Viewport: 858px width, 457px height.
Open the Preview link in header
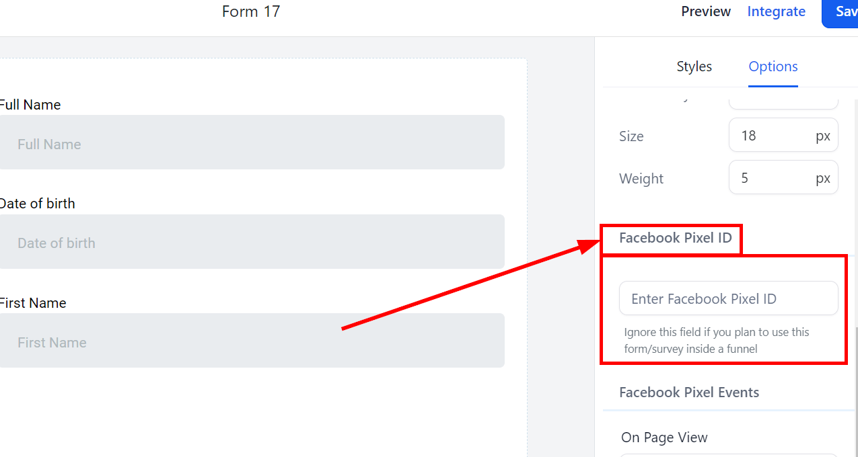[x=705, y=11]
